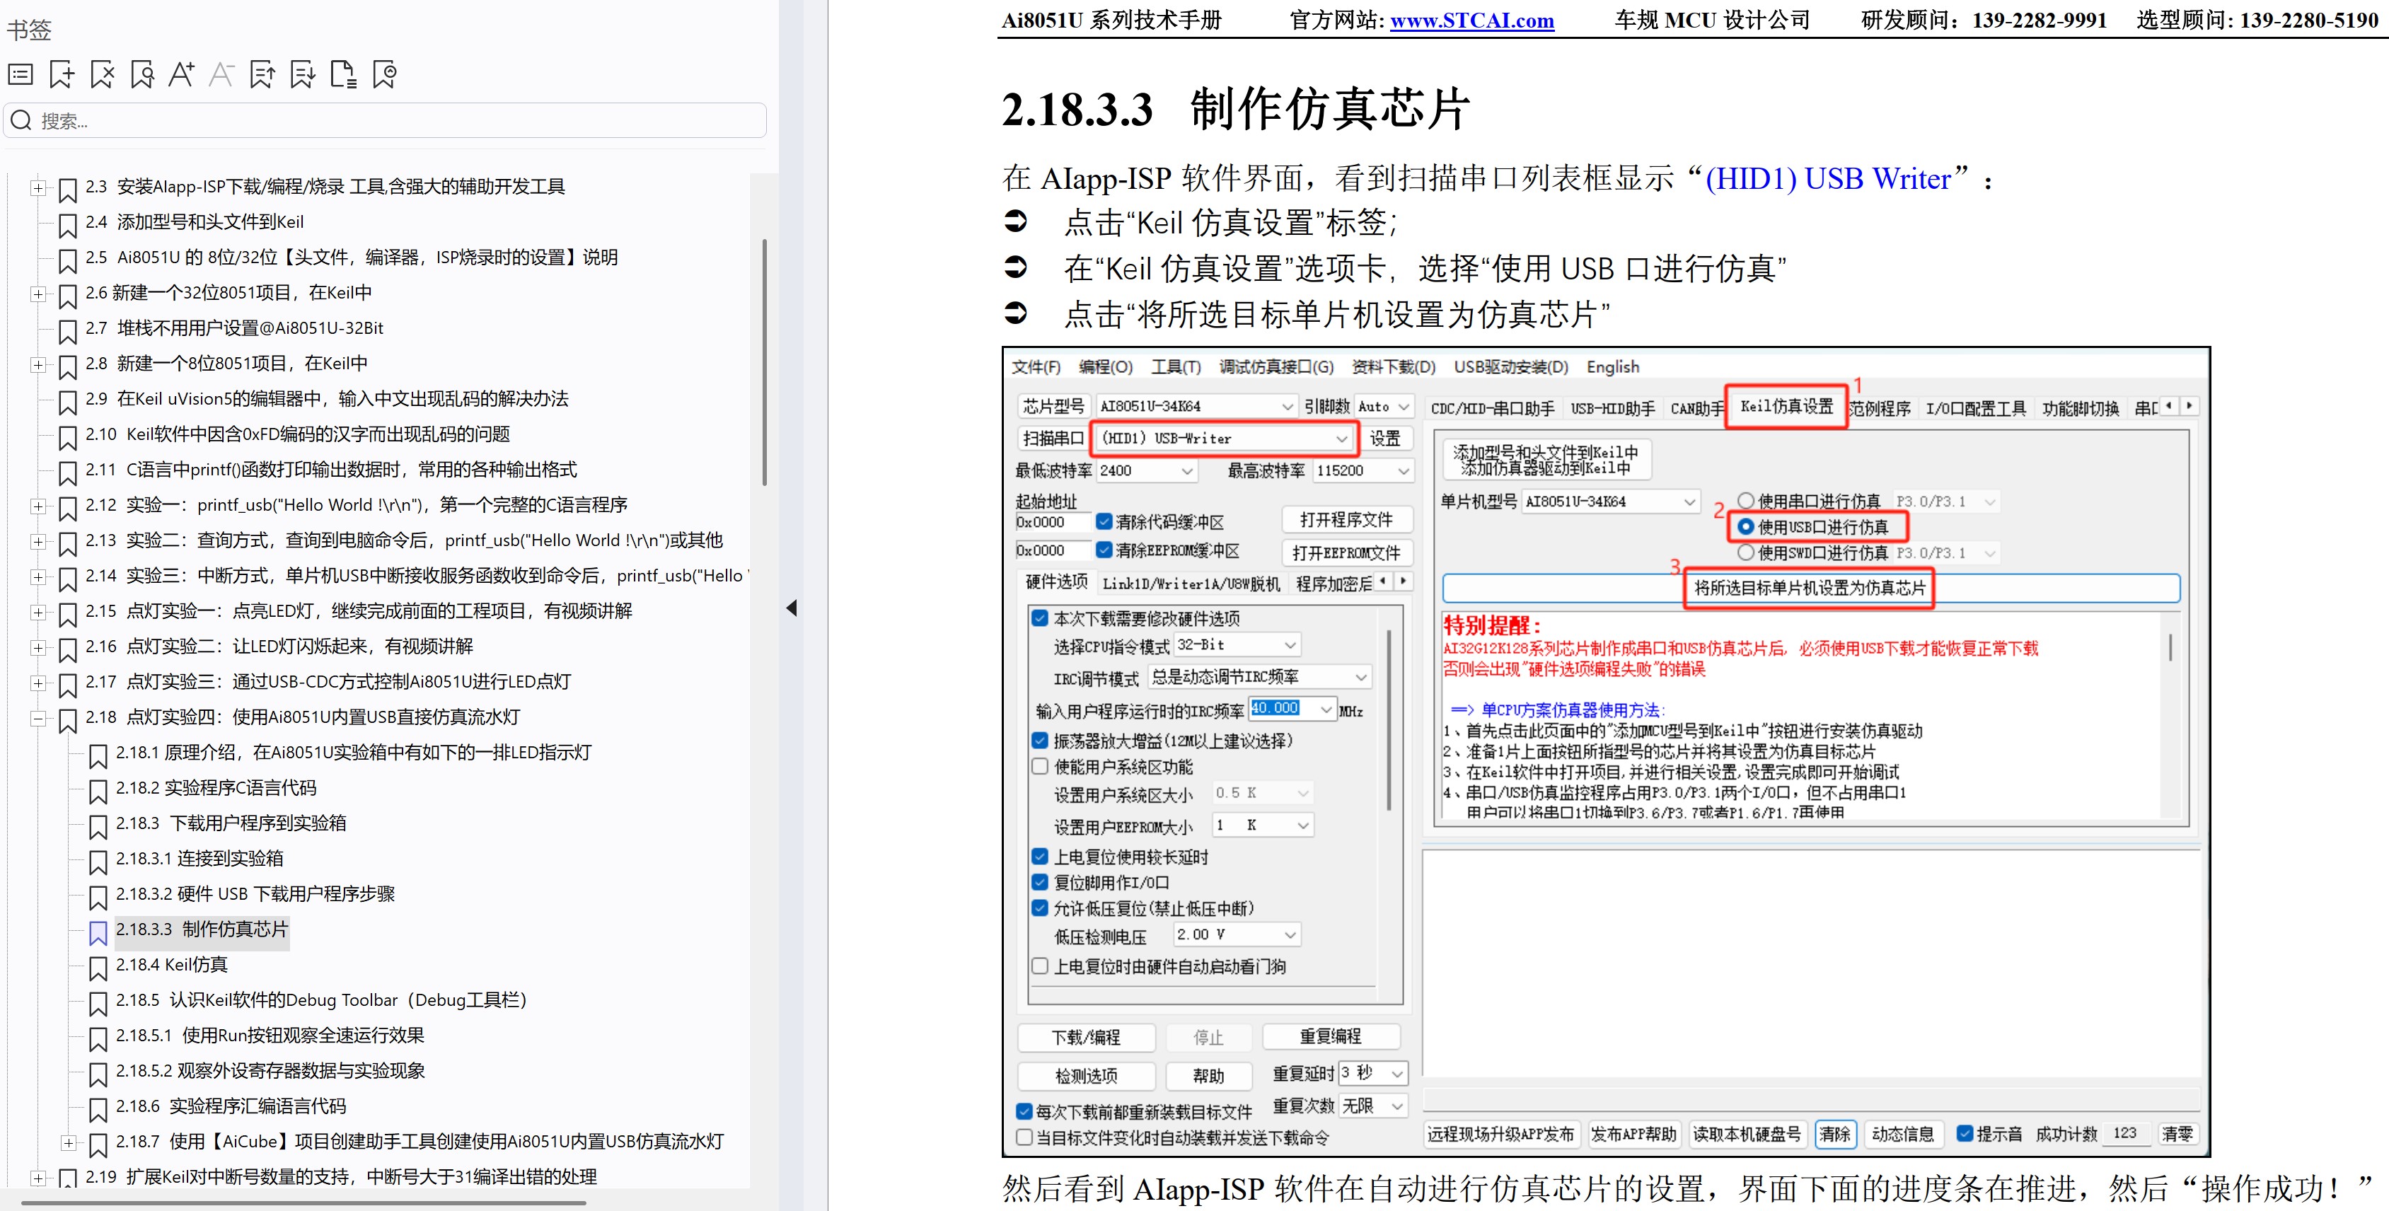2389x1211 pixels.
Task: Click the bookmark icon beside 2.18.2 实验程序C语言代码
Action: pyautogui.click(x=98, y=791)
